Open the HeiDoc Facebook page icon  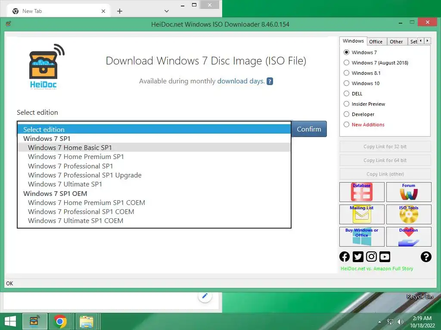(345, 257)
